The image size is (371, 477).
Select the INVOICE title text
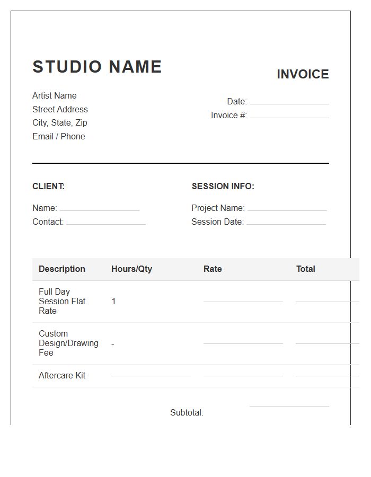click(x=303, y=74)
